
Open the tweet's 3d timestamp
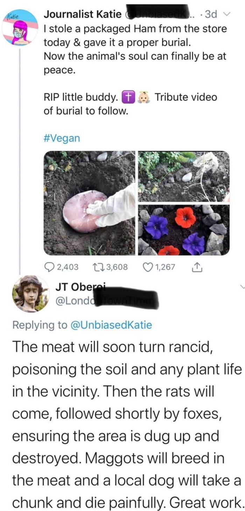tap(211, 14)
